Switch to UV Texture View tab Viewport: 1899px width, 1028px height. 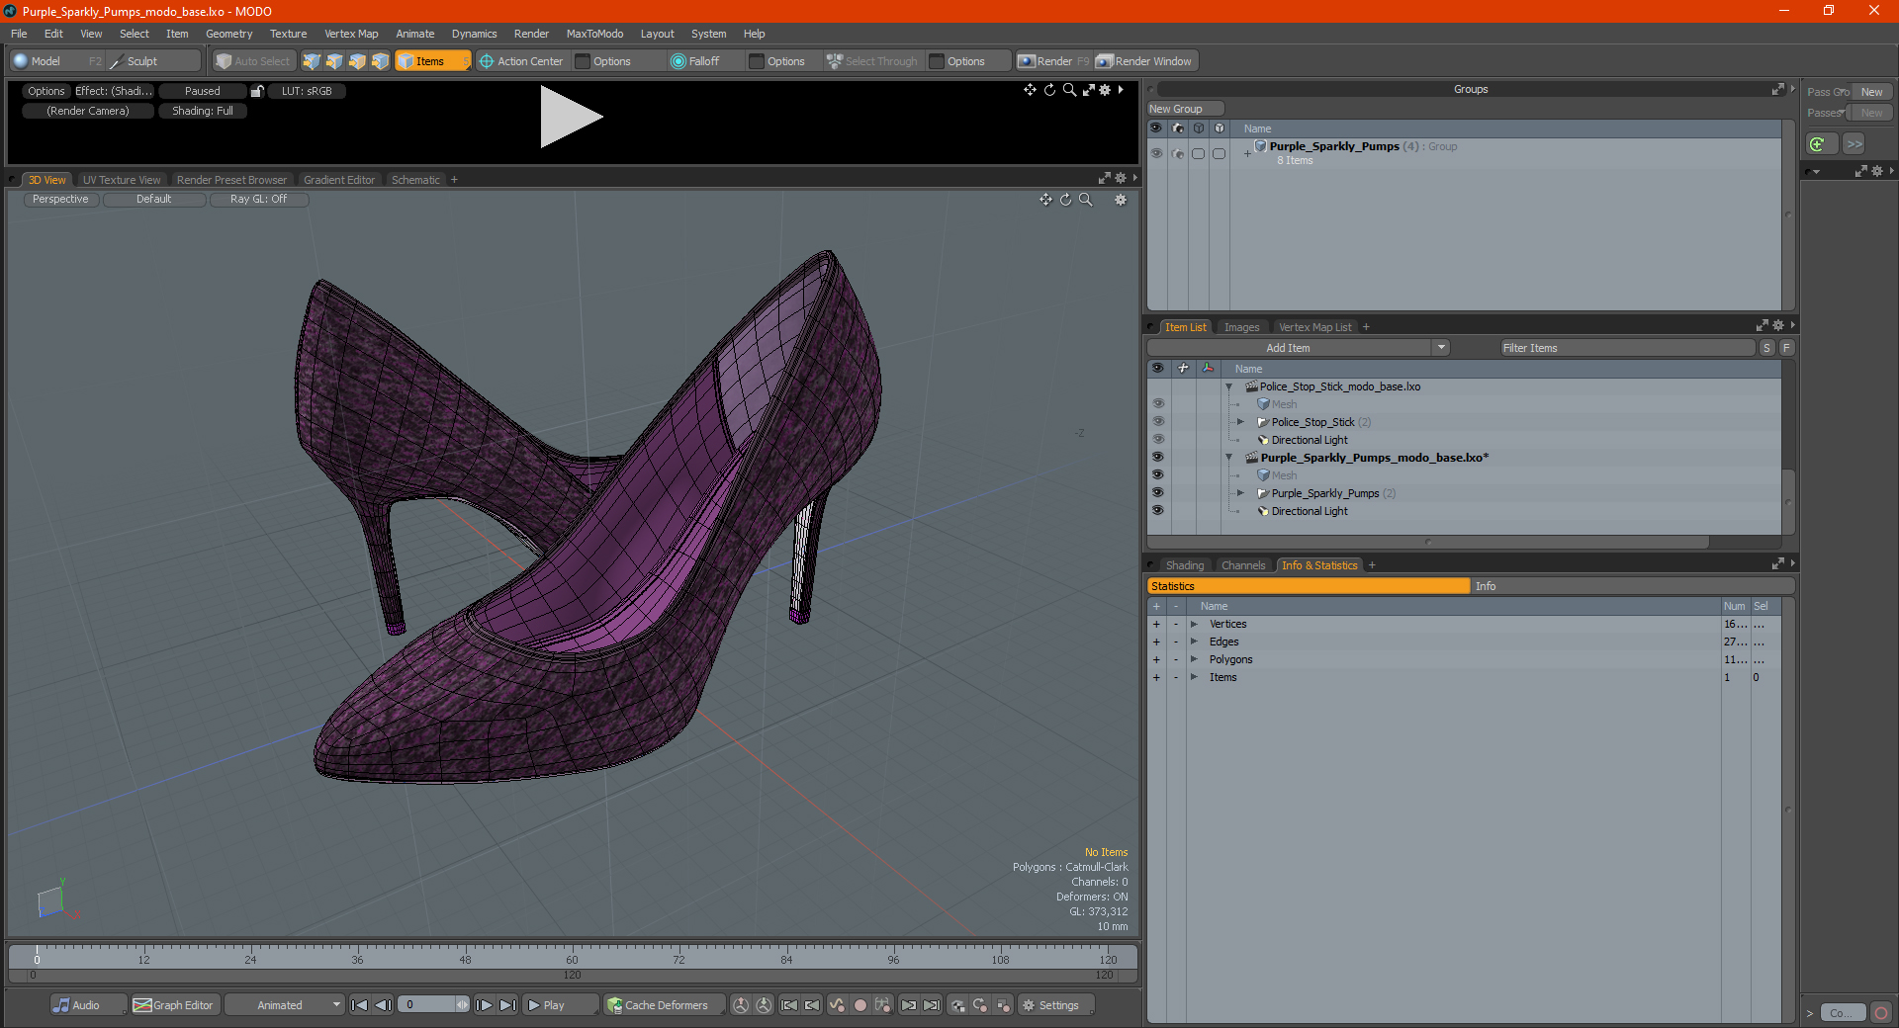[x=122, y=180]
